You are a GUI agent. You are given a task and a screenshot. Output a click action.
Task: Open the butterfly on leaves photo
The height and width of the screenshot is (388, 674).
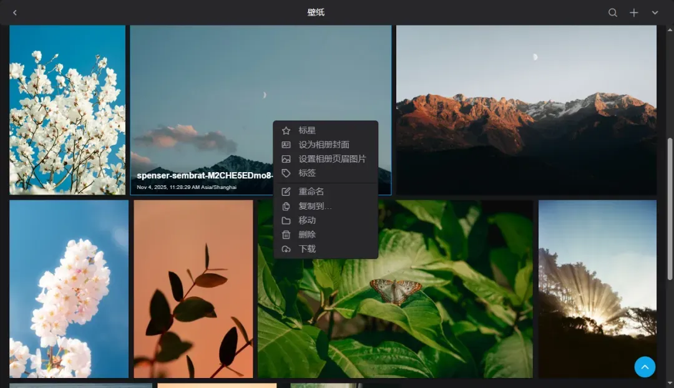pyautogui.click(x=437, y=299)
